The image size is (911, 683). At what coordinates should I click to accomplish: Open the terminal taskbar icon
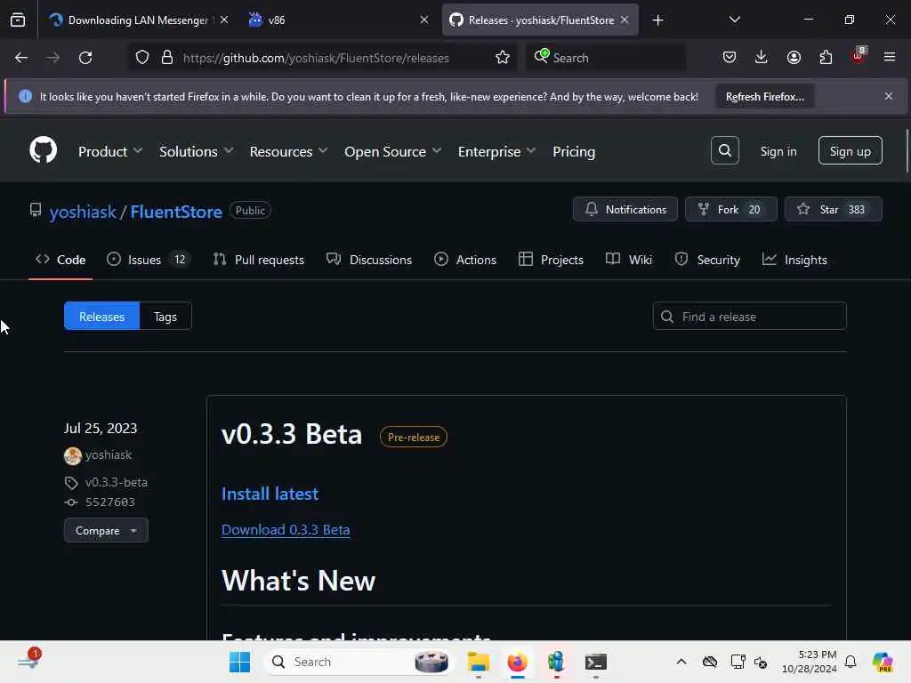tap(595, 662)
